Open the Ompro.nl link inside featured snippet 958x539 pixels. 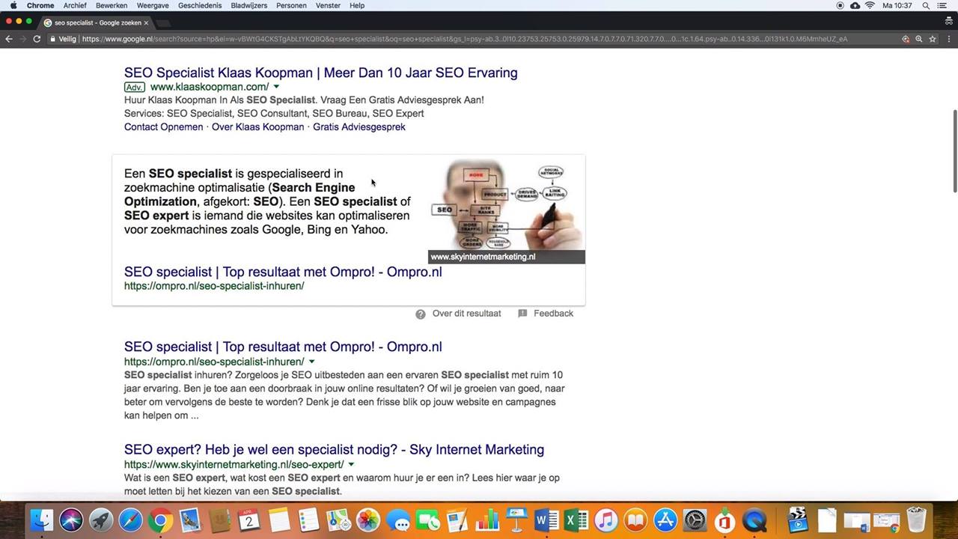click(283, 272)
